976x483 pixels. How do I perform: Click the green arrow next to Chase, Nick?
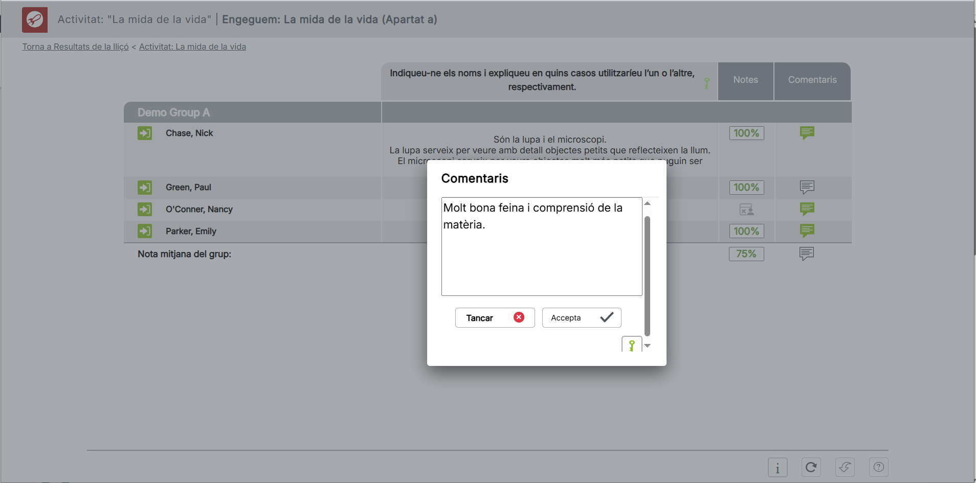(x=145, y=133)
